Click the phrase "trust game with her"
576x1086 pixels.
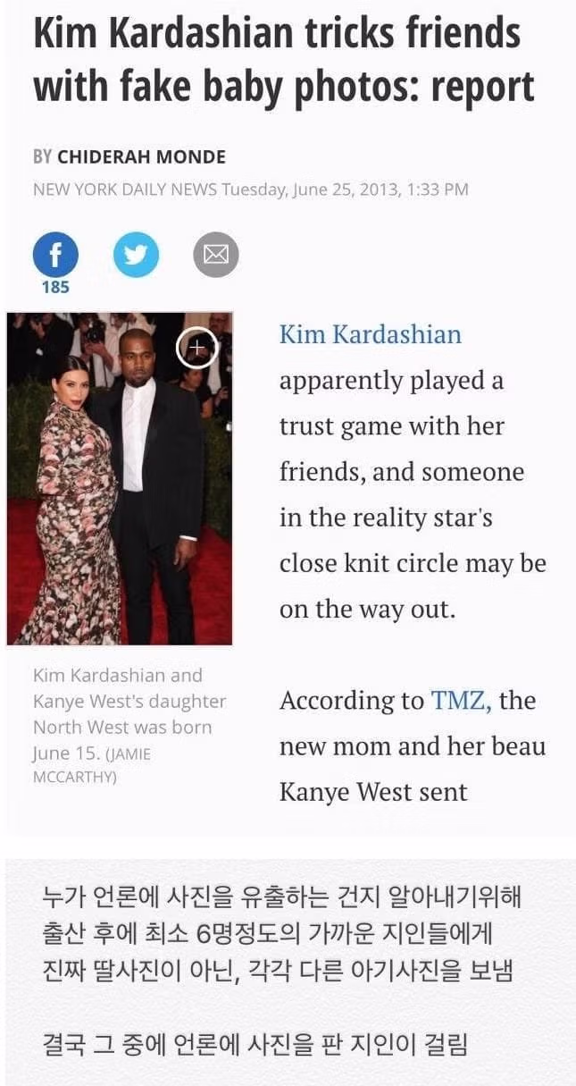[392, 427]
